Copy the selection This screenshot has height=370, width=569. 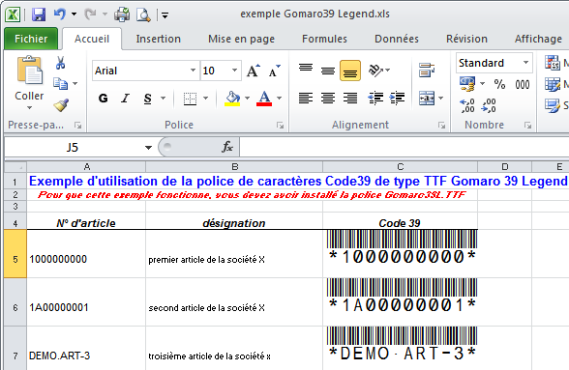point(60,84)
